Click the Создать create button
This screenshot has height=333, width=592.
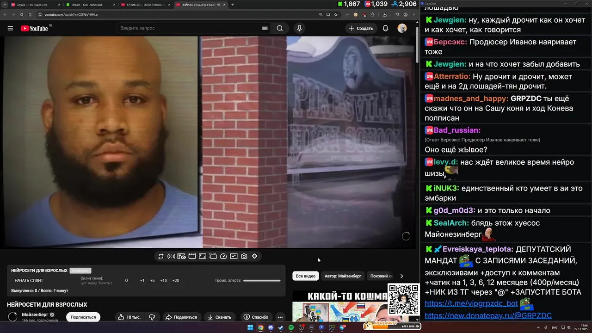pyautogui.click(x=361, y=28)
